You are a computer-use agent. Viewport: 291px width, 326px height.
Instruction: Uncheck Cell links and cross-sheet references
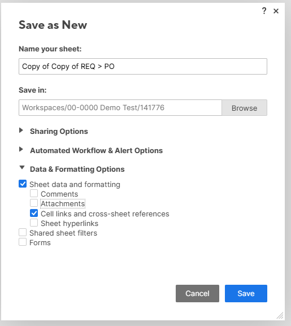point(34,213)
